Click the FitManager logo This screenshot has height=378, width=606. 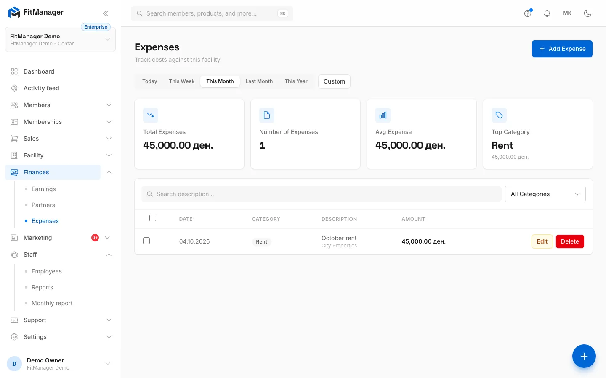tap(36, 13)
